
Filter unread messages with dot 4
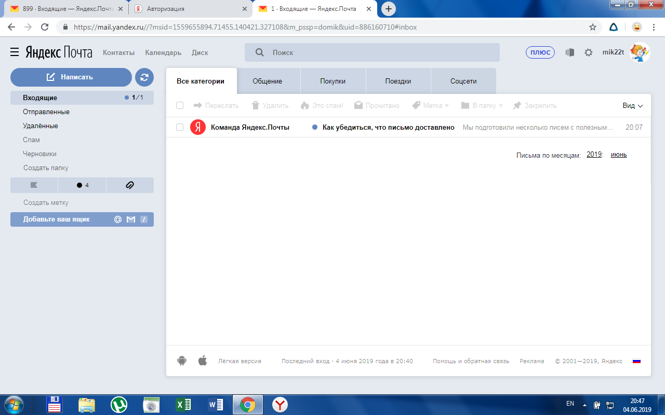[x=82, y=185]
